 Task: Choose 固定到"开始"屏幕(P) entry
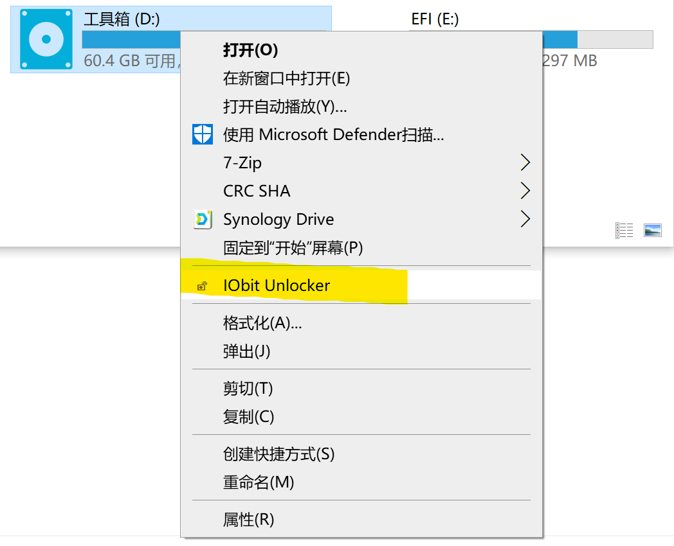(x=293, y=247)
